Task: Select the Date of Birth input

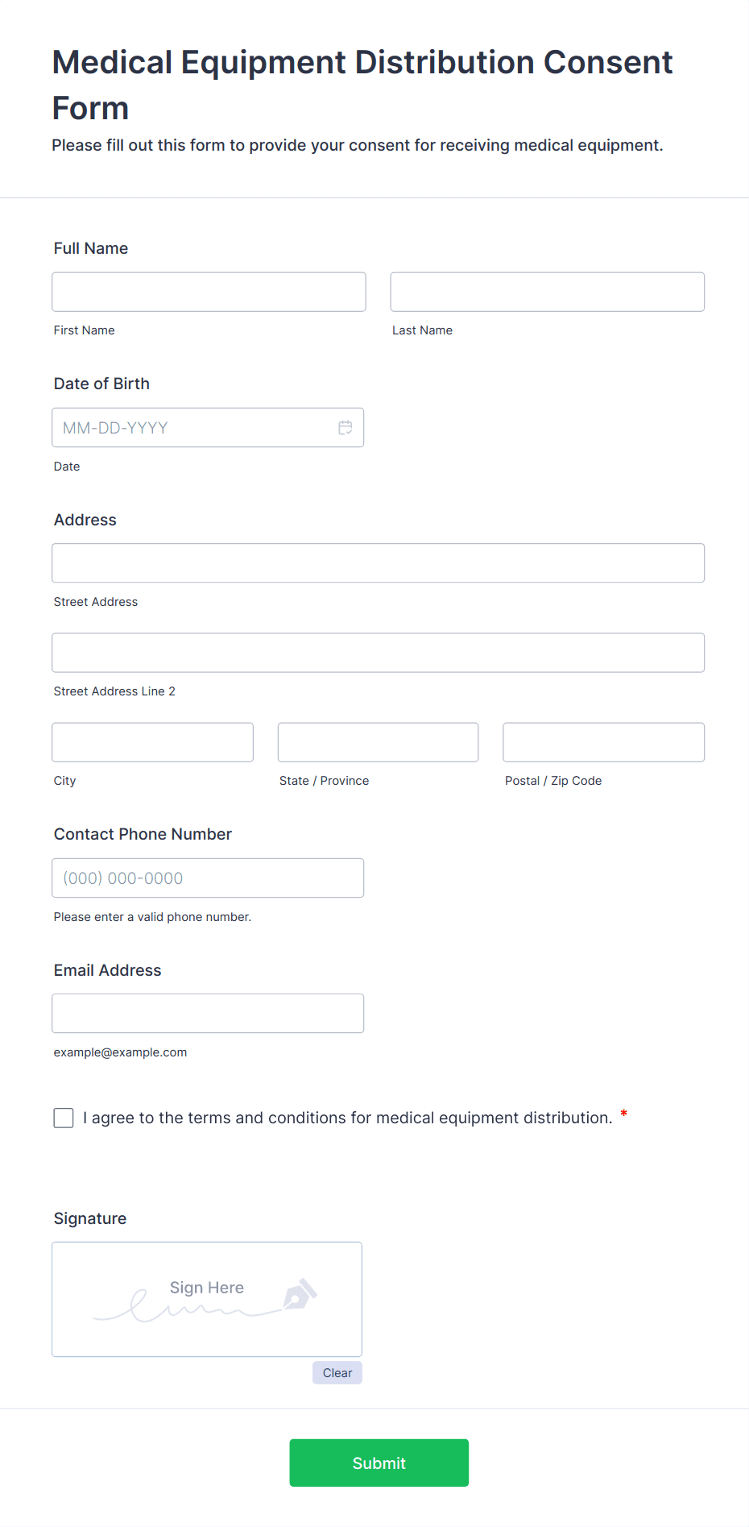Action: tap(193, 428)
